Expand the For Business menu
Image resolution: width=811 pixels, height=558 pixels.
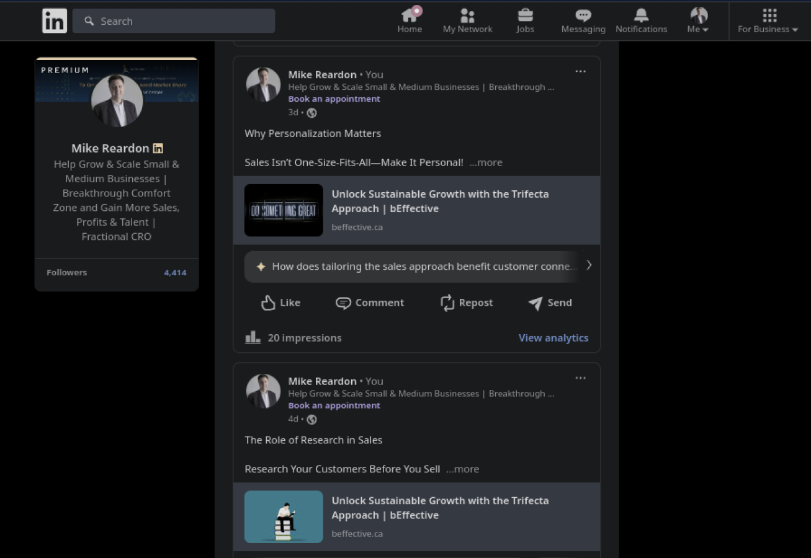(x=768, y=20)
